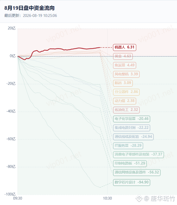This screenshot has width=177, height=205.
Task: Select the IT服务Ⅲ -28.29 label
Action: pos(128,146)
